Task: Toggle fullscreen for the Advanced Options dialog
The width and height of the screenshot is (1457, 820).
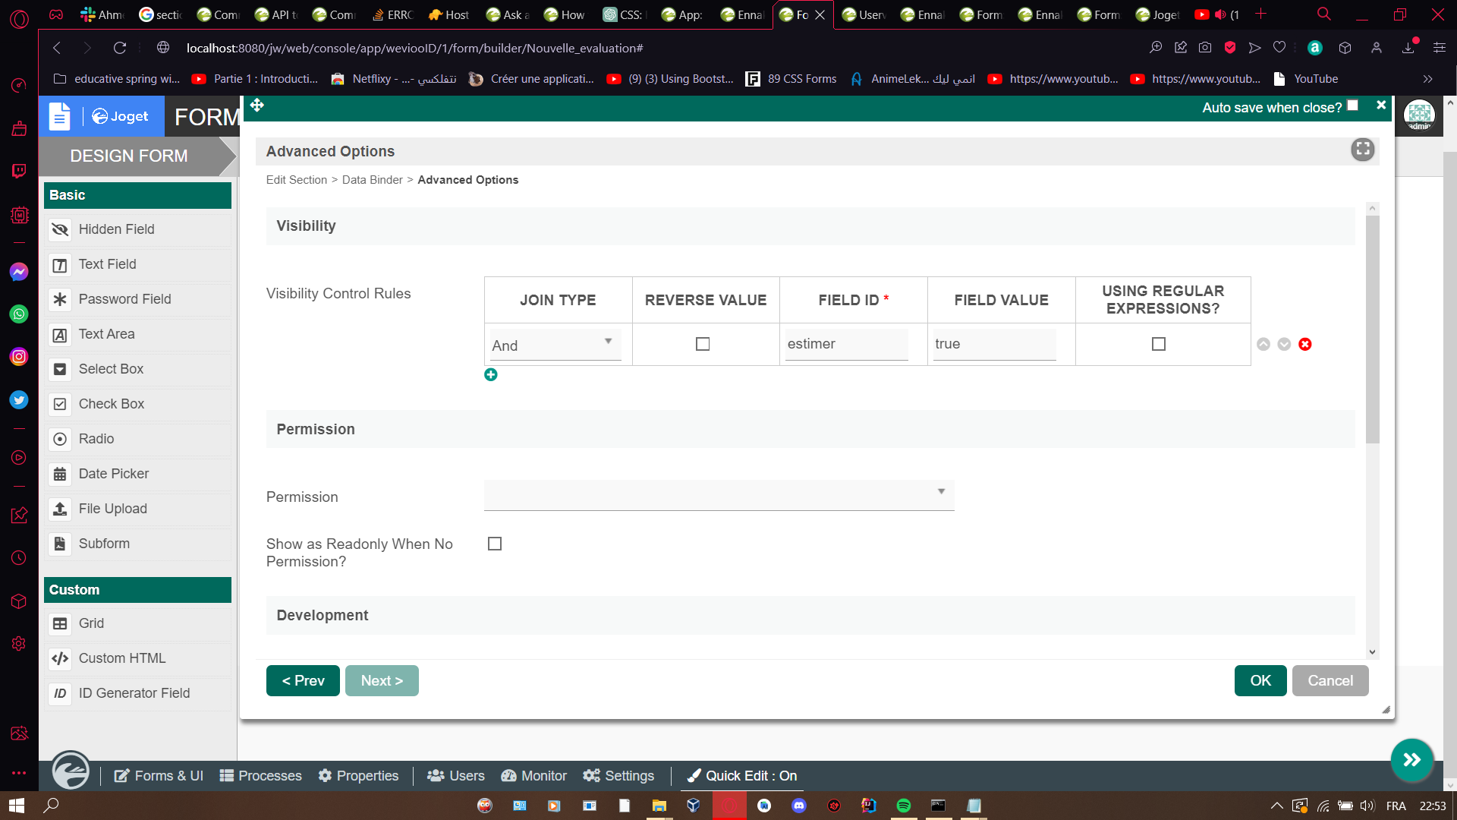Action: click(x=1363, y=150)
